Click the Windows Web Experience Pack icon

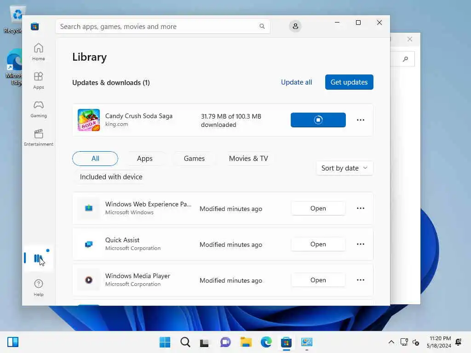[89, 208]
